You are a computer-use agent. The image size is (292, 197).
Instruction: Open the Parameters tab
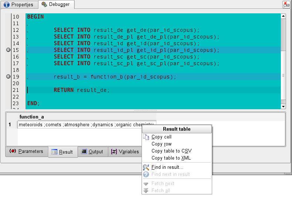point(27,151)
